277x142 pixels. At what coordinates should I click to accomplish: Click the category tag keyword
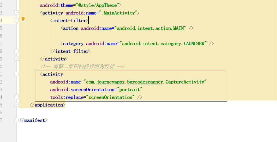(73, 43)
